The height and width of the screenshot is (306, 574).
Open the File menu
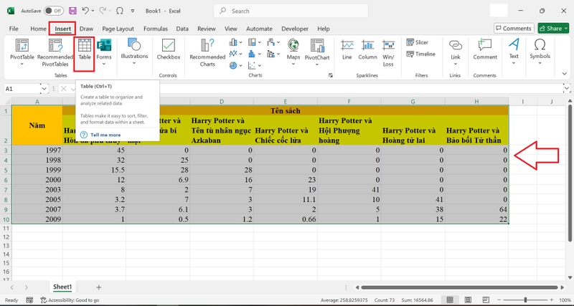14,29
